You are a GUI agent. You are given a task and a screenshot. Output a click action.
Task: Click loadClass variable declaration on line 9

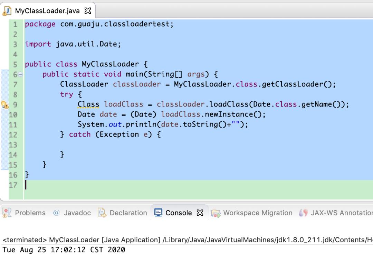[124, 104]
